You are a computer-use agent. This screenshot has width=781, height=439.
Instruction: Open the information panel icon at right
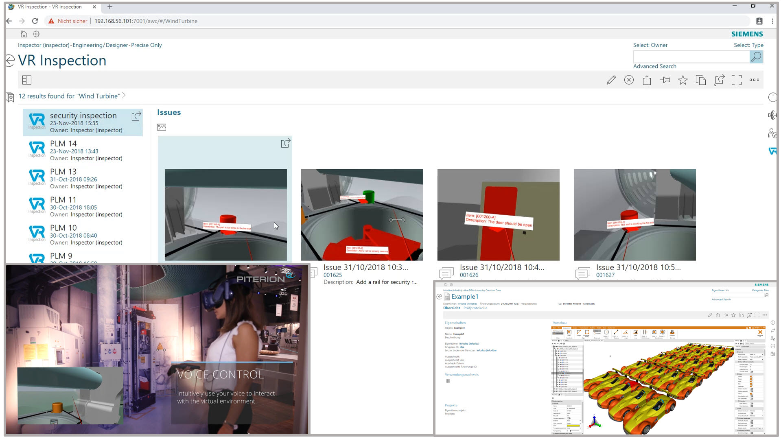[772, 97]
